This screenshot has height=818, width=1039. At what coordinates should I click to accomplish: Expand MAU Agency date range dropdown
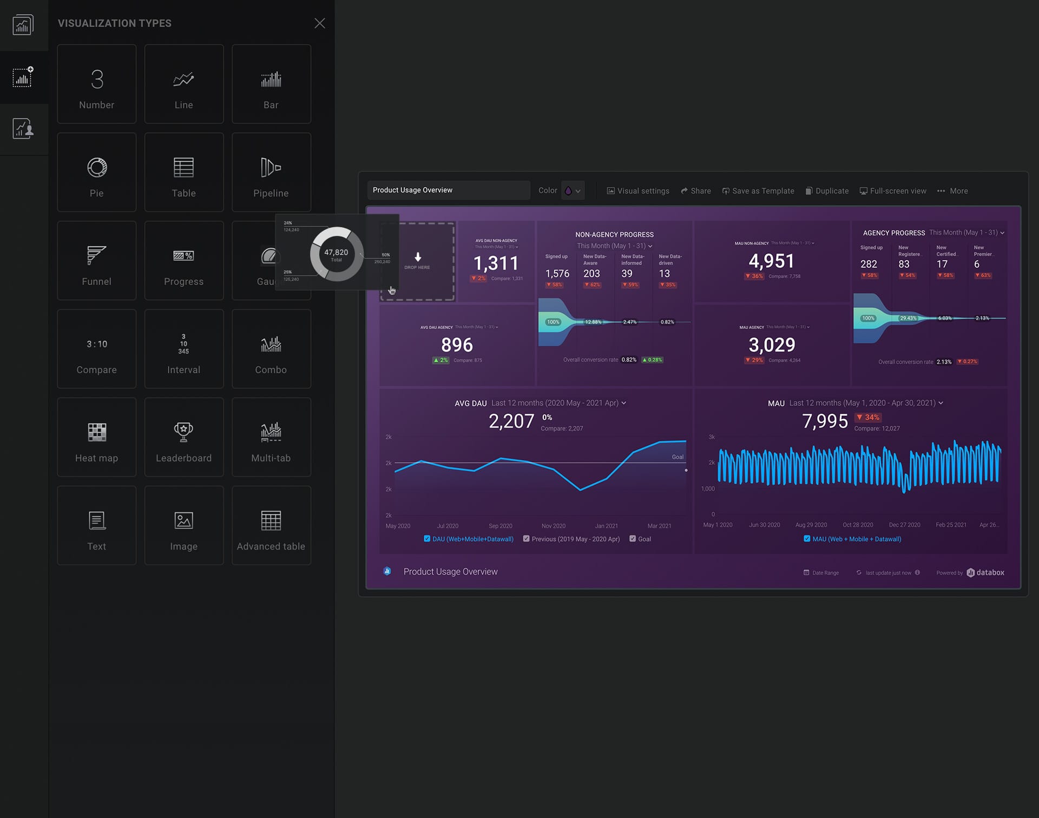tap(788, 327)
